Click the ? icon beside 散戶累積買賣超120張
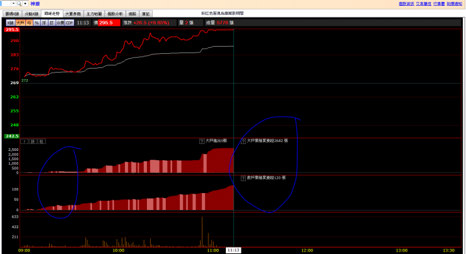Screen dimensions: 466x254 (243, 178)
